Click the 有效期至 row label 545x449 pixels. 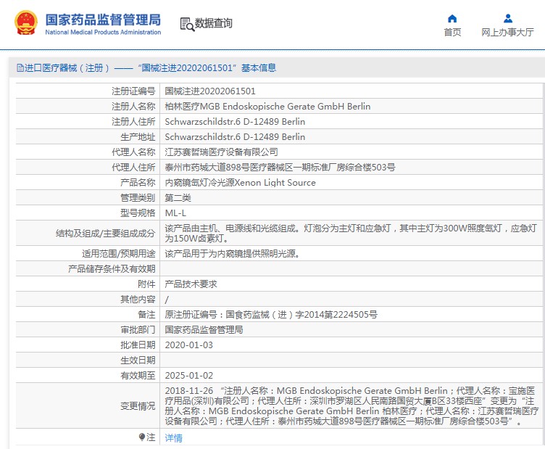click(x=138, y=376)
